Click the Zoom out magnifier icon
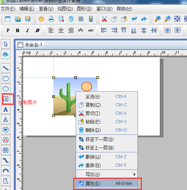Screen dimensions: 187x190 click(x=167, y=19)
